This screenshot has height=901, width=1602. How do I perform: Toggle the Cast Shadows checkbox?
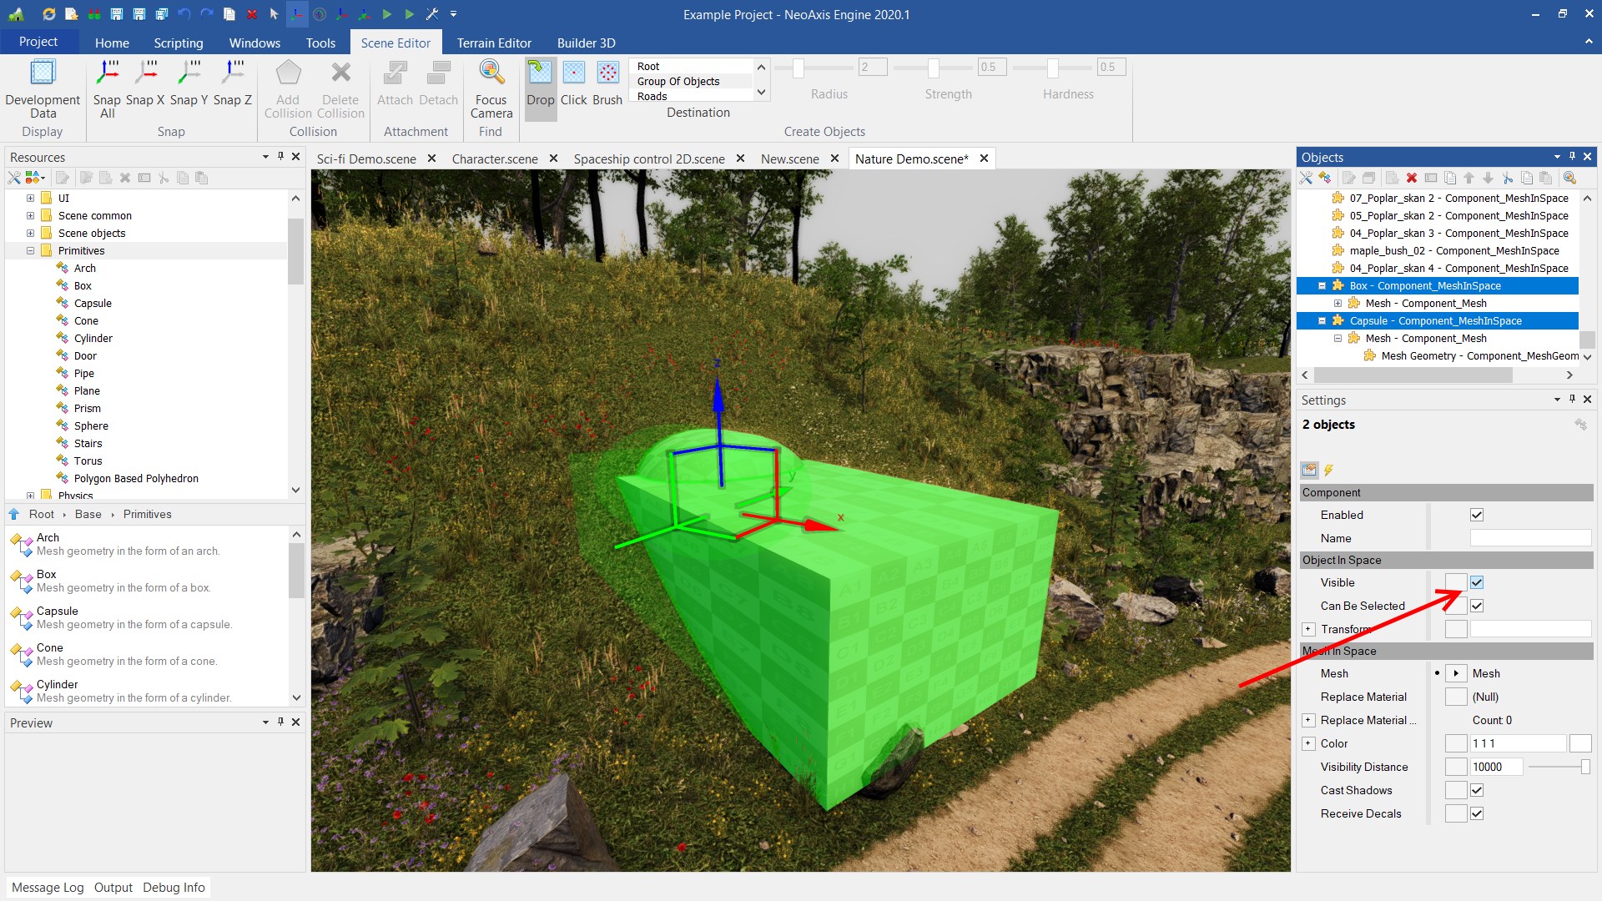tap(1477, 790)
